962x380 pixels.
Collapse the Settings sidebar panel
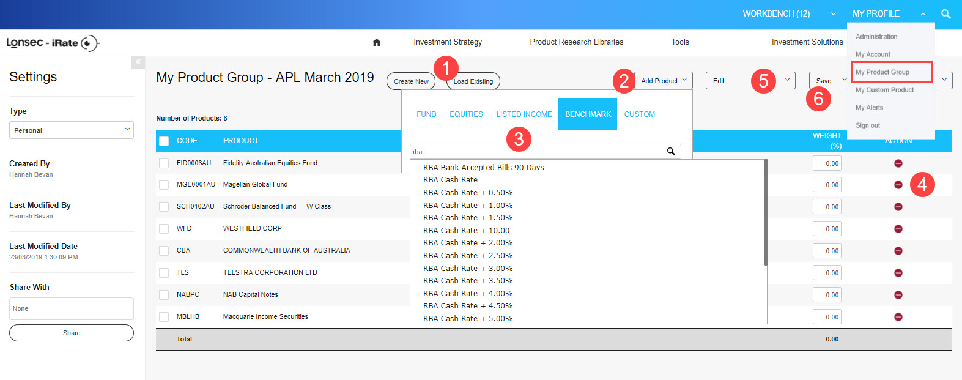[138, 62]
